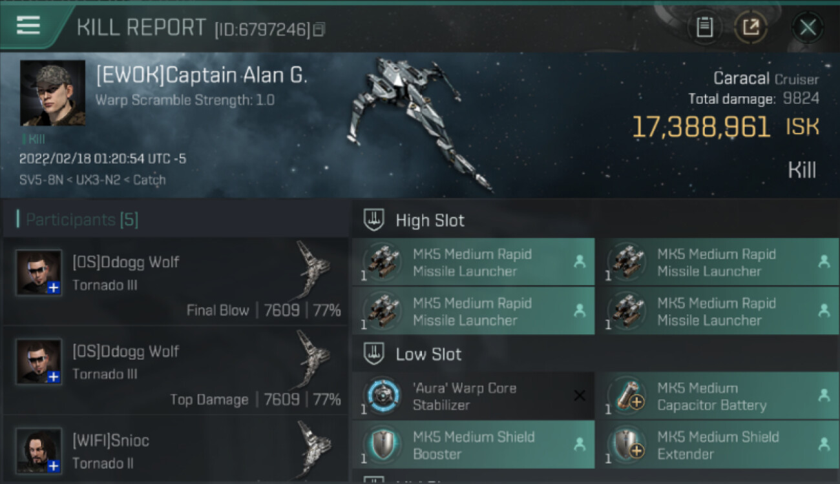Add Snioc as contact via plus badge

point(54,466)
